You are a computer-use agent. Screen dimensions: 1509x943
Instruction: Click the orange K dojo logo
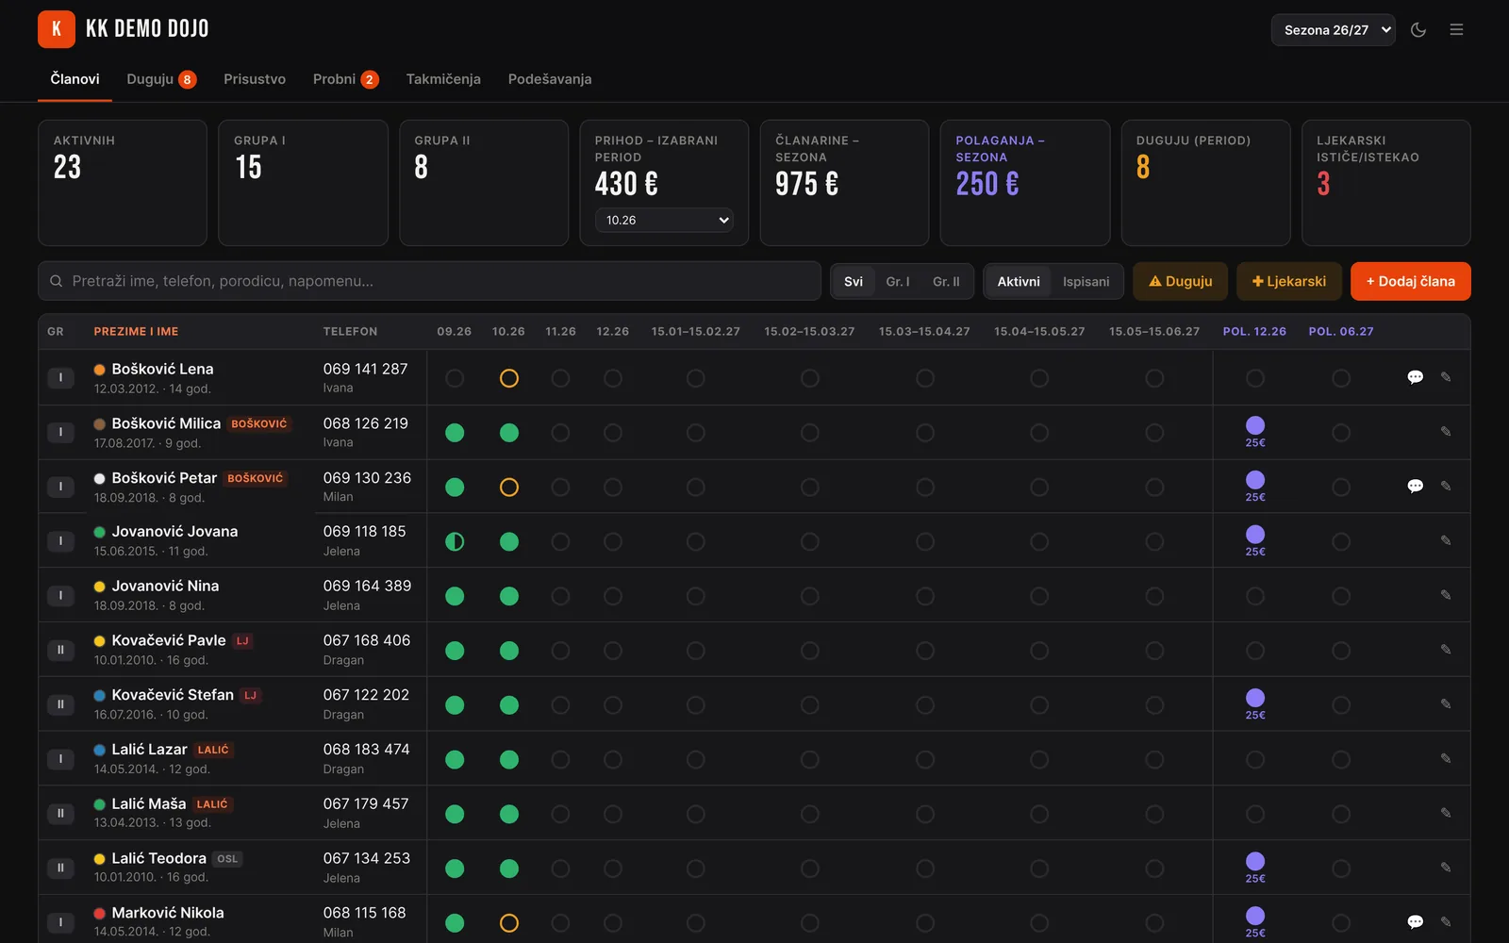(x=57, y=29)
